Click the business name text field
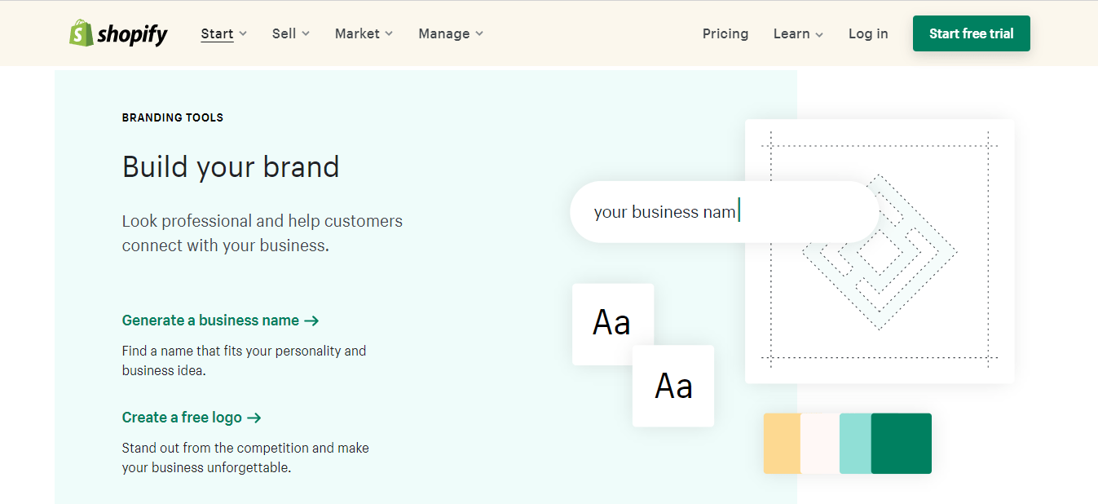The height and width of the screenshot is (504, 1098). coord(724,212)
